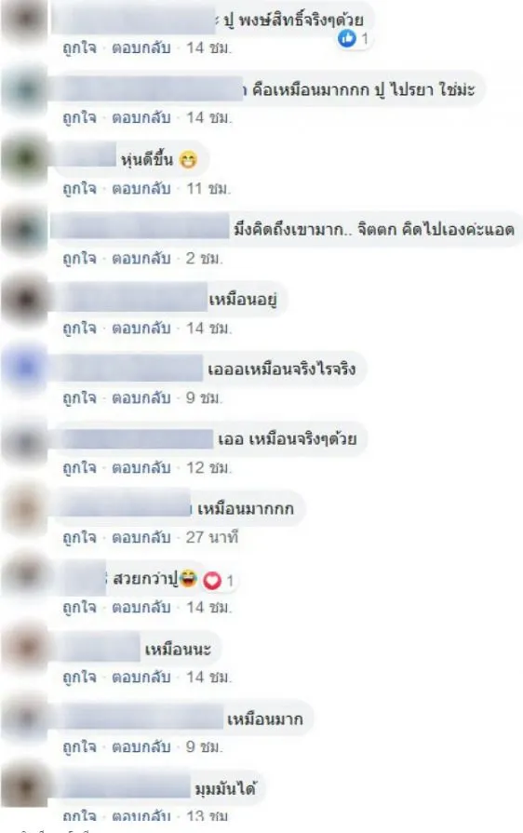Click the 27 นาที timestamp under the เหมือนมากกก comment
The image size is (523, 833).
212,537
